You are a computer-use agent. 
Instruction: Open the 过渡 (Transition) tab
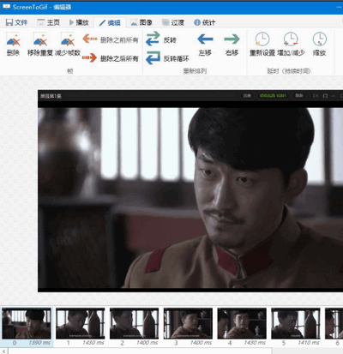click(173, 22)
